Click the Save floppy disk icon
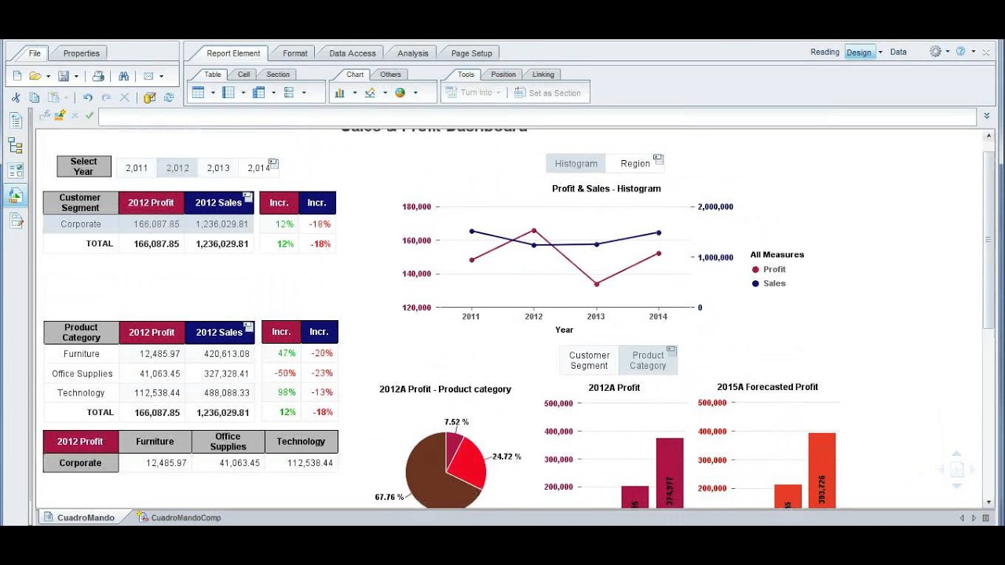 coord(64,76)
